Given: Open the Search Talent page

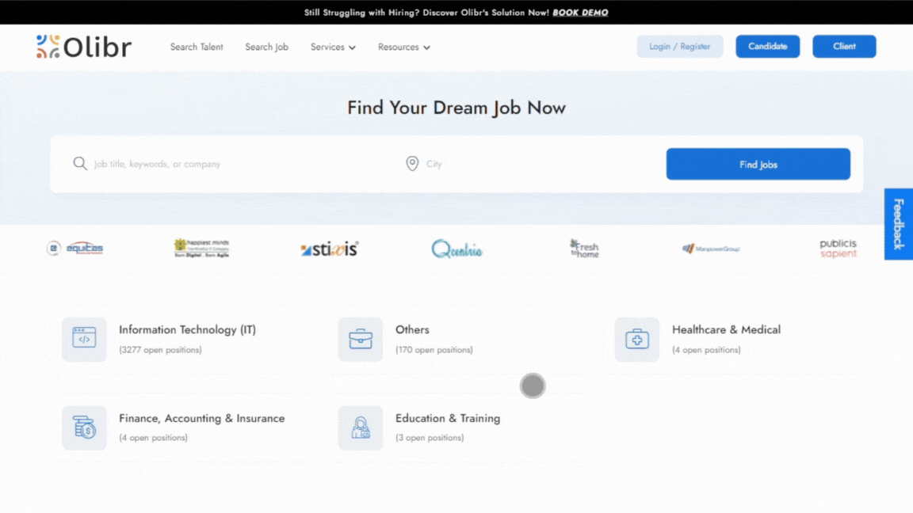Looking at the screenshot, I should pos(197,47).
